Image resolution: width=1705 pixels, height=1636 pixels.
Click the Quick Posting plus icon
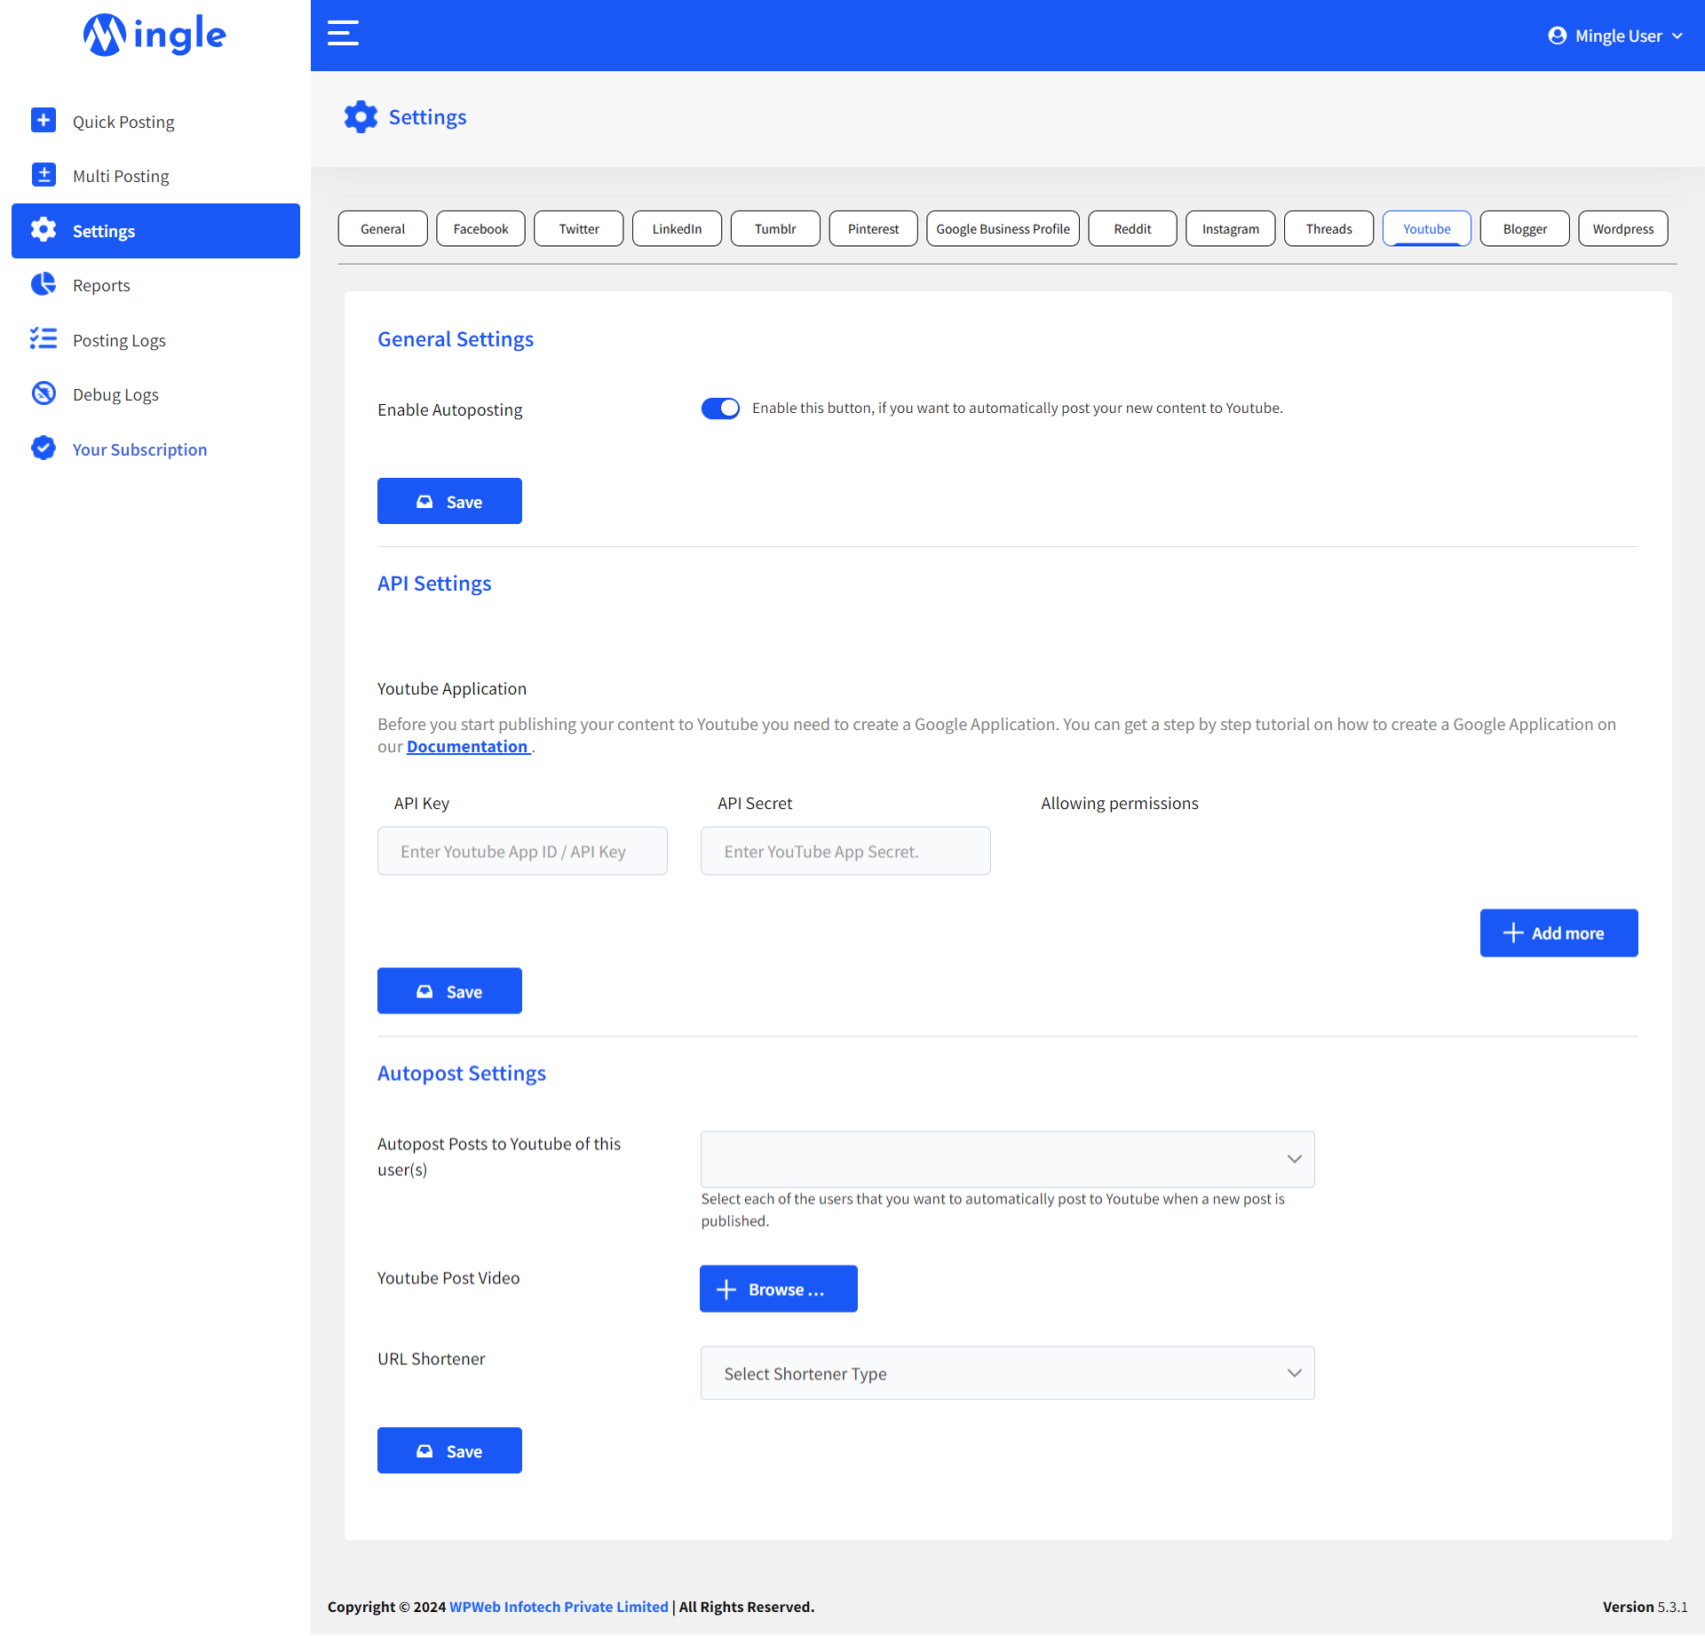44,120
